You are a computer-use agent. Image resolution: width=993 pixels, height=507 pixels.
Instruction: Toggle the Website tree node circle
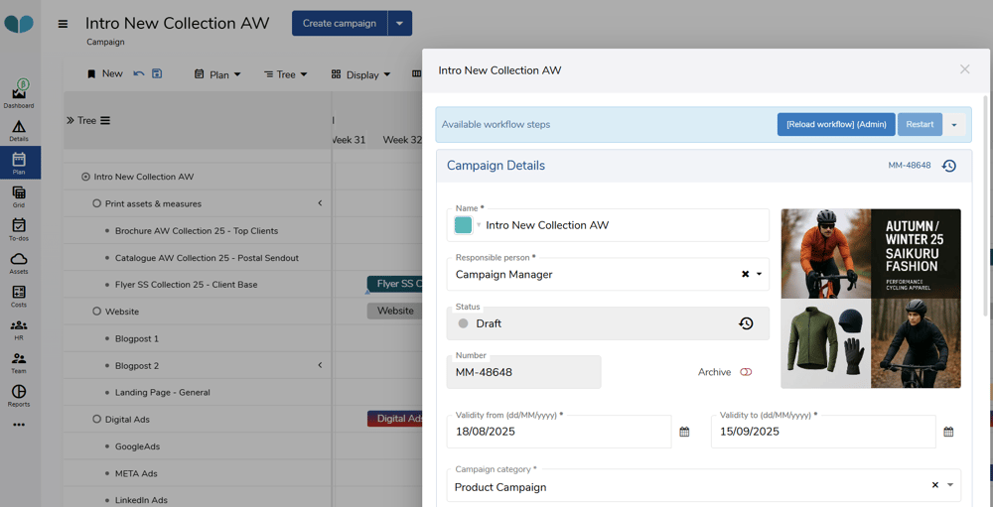96,312
